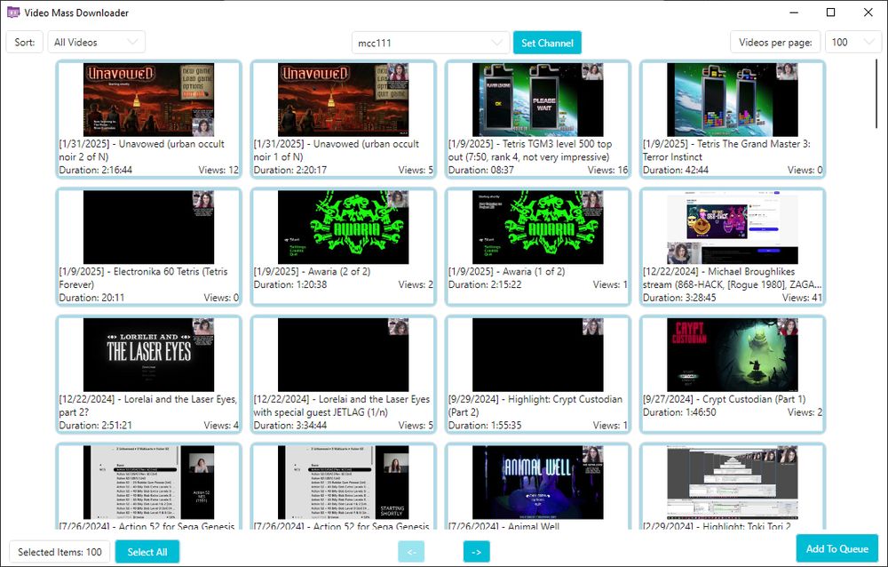The image size is (888, 567).
Task: Select the Highlight: Crypt Custodian (Part 2) thumbnail
Action: [x=538, y=355]
